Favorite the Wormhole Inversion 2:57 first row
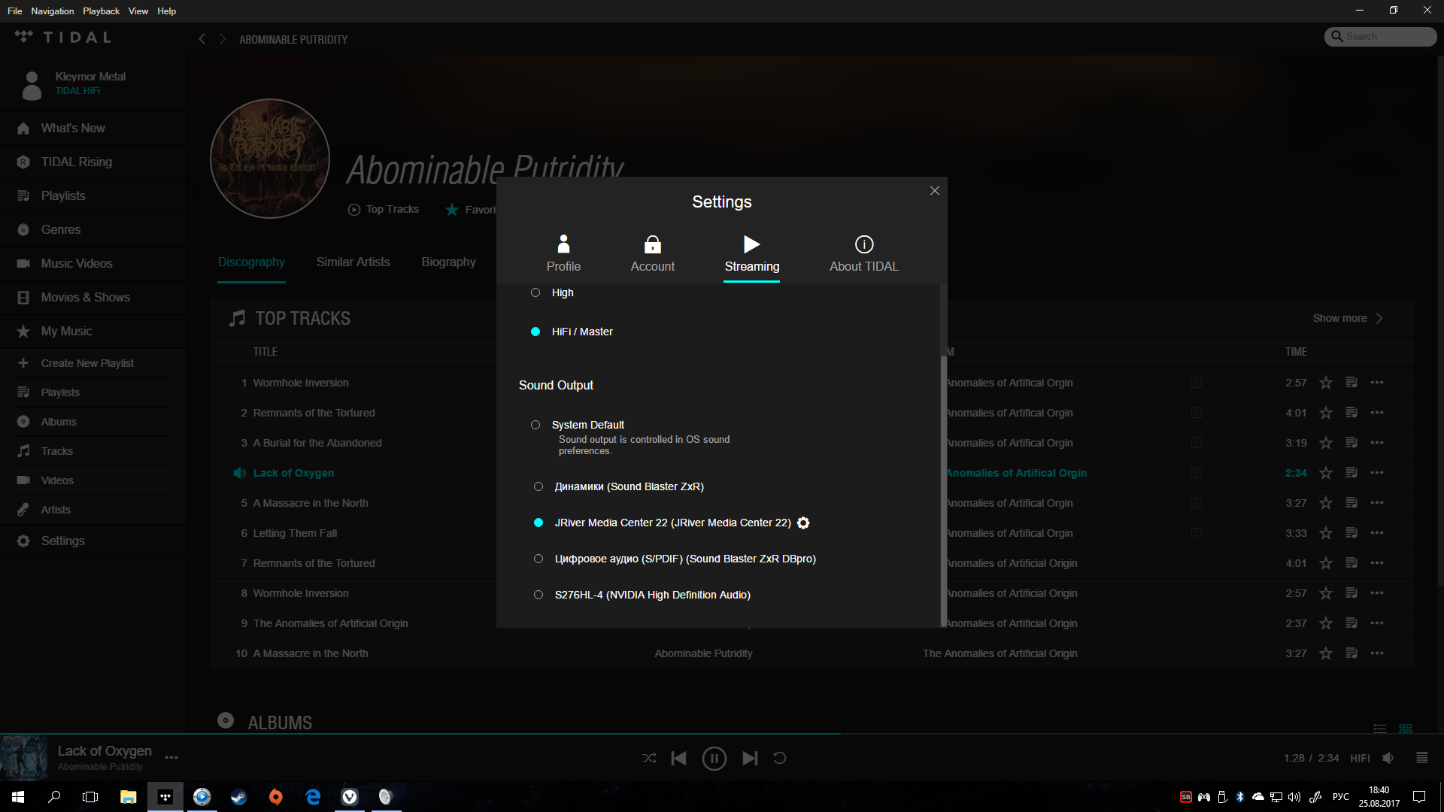 (1326, 383)
